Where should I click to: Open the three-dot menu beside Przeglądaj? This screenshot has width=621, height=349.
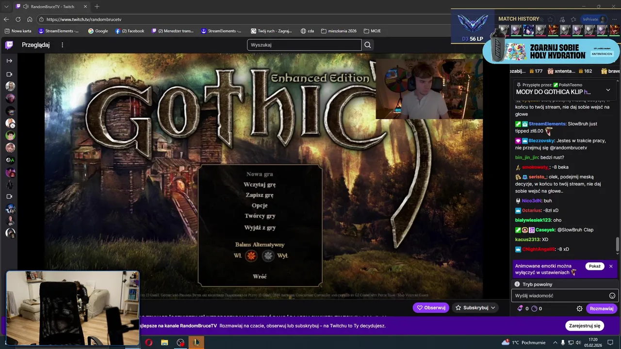pos(62,45)
